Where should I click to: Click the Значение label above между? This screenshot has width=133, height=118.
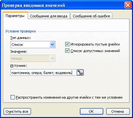pos(19,51)
